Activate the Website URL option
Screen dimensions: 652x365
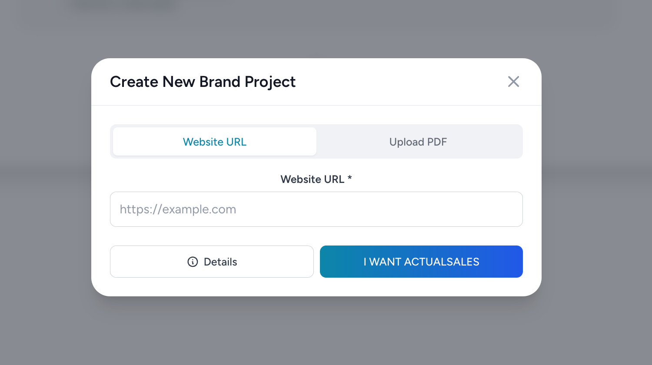coord(214,142)
